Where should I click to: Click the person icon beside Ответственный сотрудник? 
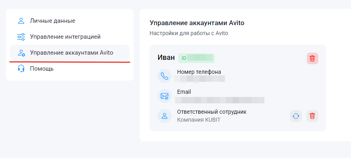(164, 116)
